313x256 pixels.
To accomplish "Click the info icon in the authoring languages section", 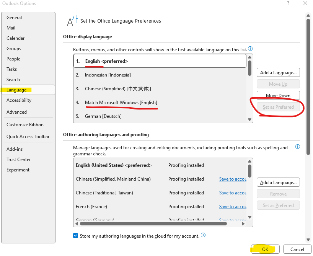I will click(x=298, y=147).
